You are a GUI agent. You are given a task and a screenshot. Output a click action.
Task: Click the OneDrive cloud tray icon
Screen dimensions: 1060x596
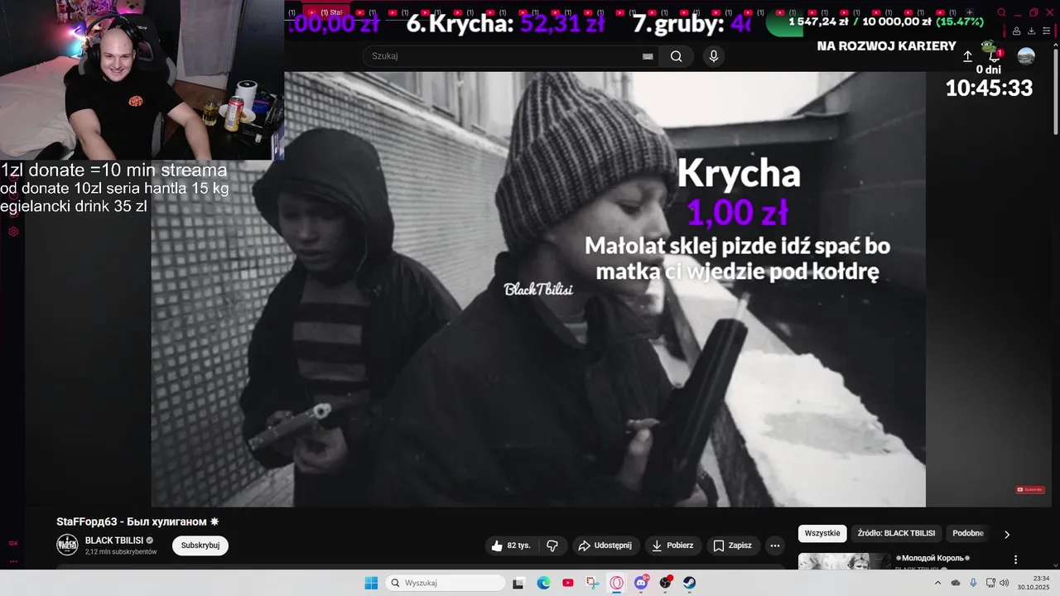956,583
